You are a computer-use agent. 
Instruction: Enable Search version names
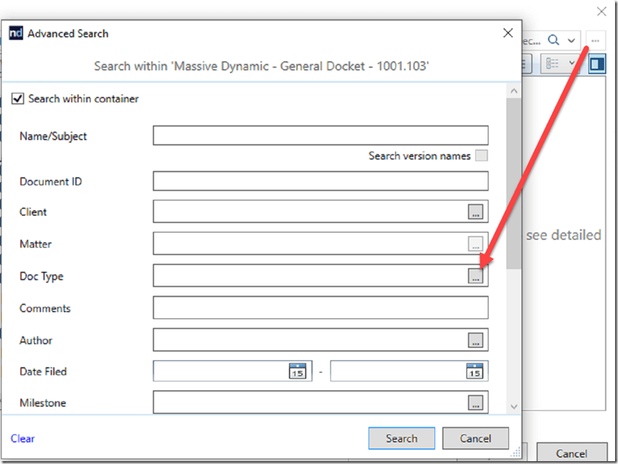(x=481, y=155)
